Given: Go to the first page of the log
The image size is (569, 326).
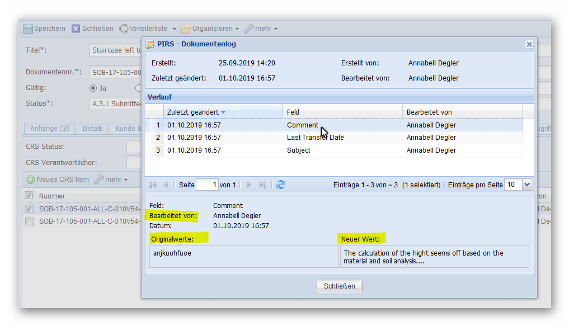Looking at the screenshot, I should tap(153, 185).
